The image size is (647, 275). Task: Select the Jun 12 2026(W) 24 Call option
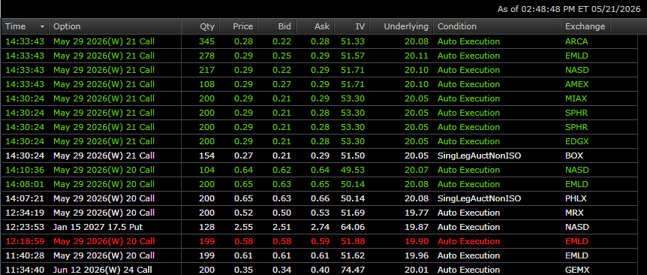coord(103,270)
